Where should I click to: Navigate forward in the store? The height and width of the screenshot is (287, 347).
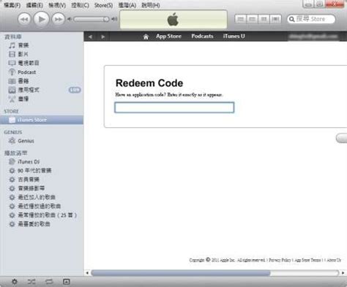pyautogui.click(x=103, y=37)
